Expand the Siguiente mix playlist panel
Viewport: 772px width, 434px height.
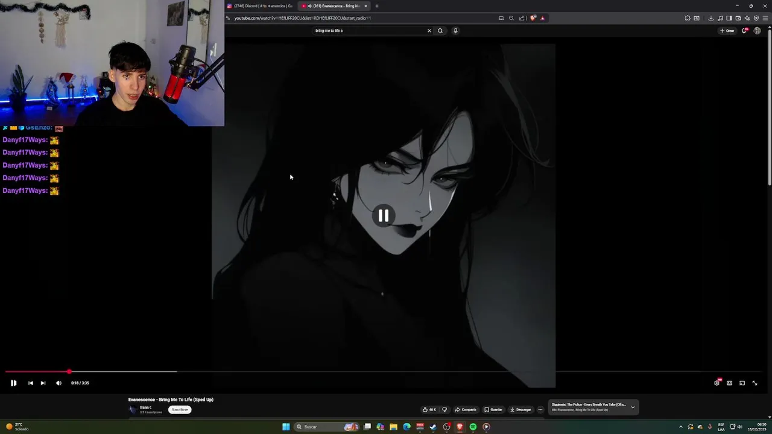coord(633,407)
